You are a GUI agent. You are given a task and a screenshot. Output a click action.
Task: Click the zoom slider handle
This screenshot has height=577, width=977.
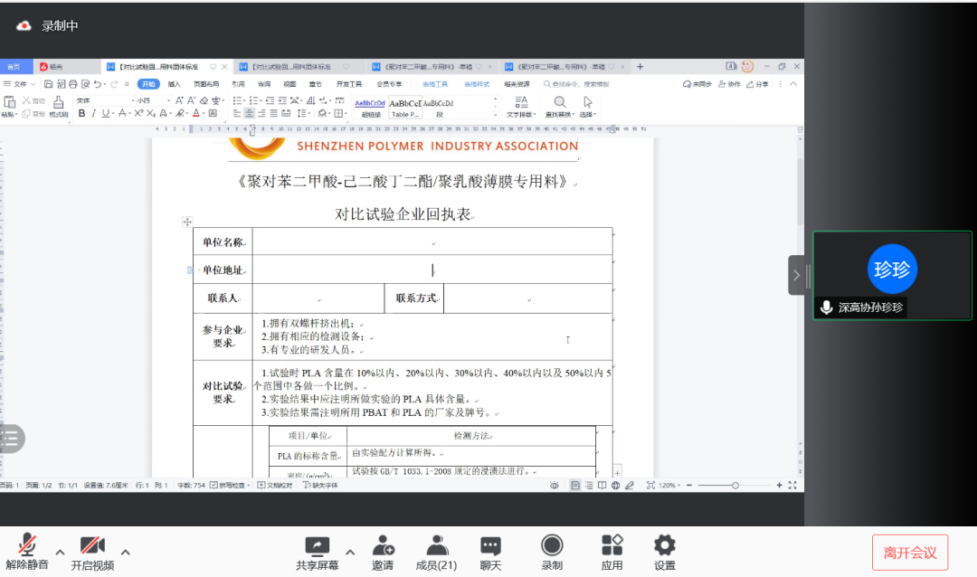coord(735,486)
